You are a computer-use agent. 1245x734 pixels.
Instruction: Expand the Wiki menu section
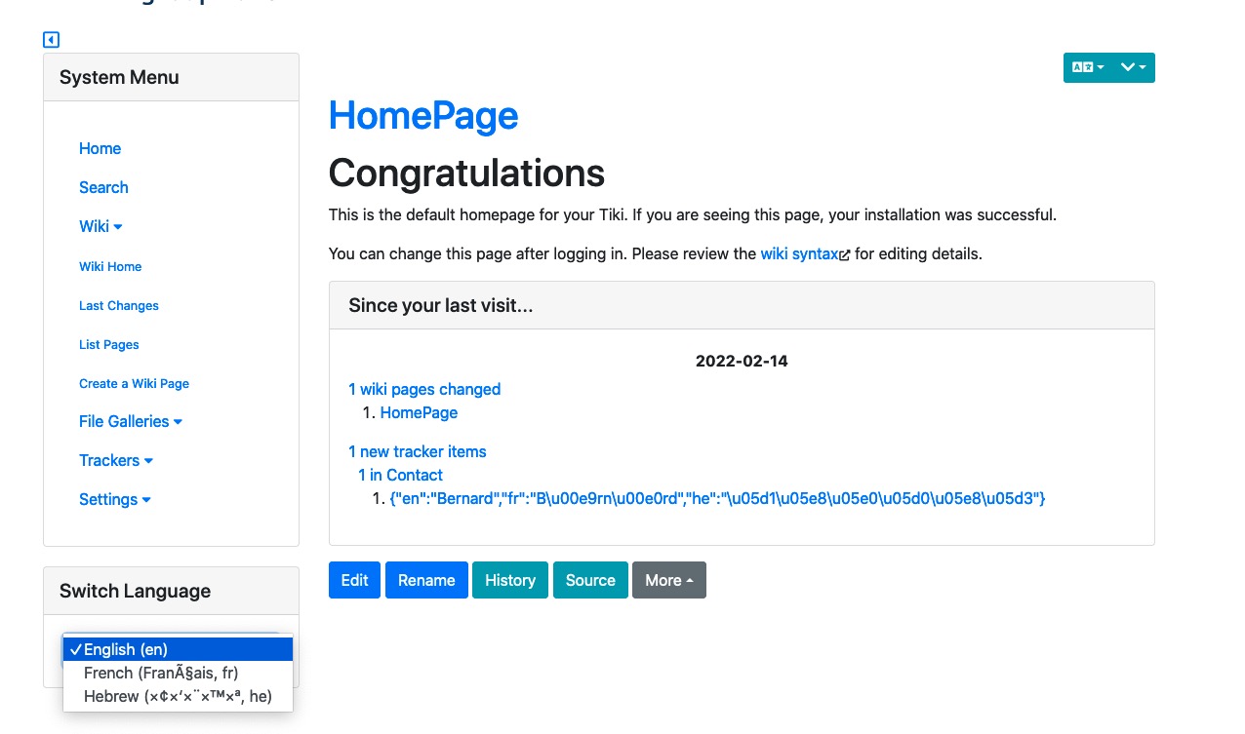[100, 226]
